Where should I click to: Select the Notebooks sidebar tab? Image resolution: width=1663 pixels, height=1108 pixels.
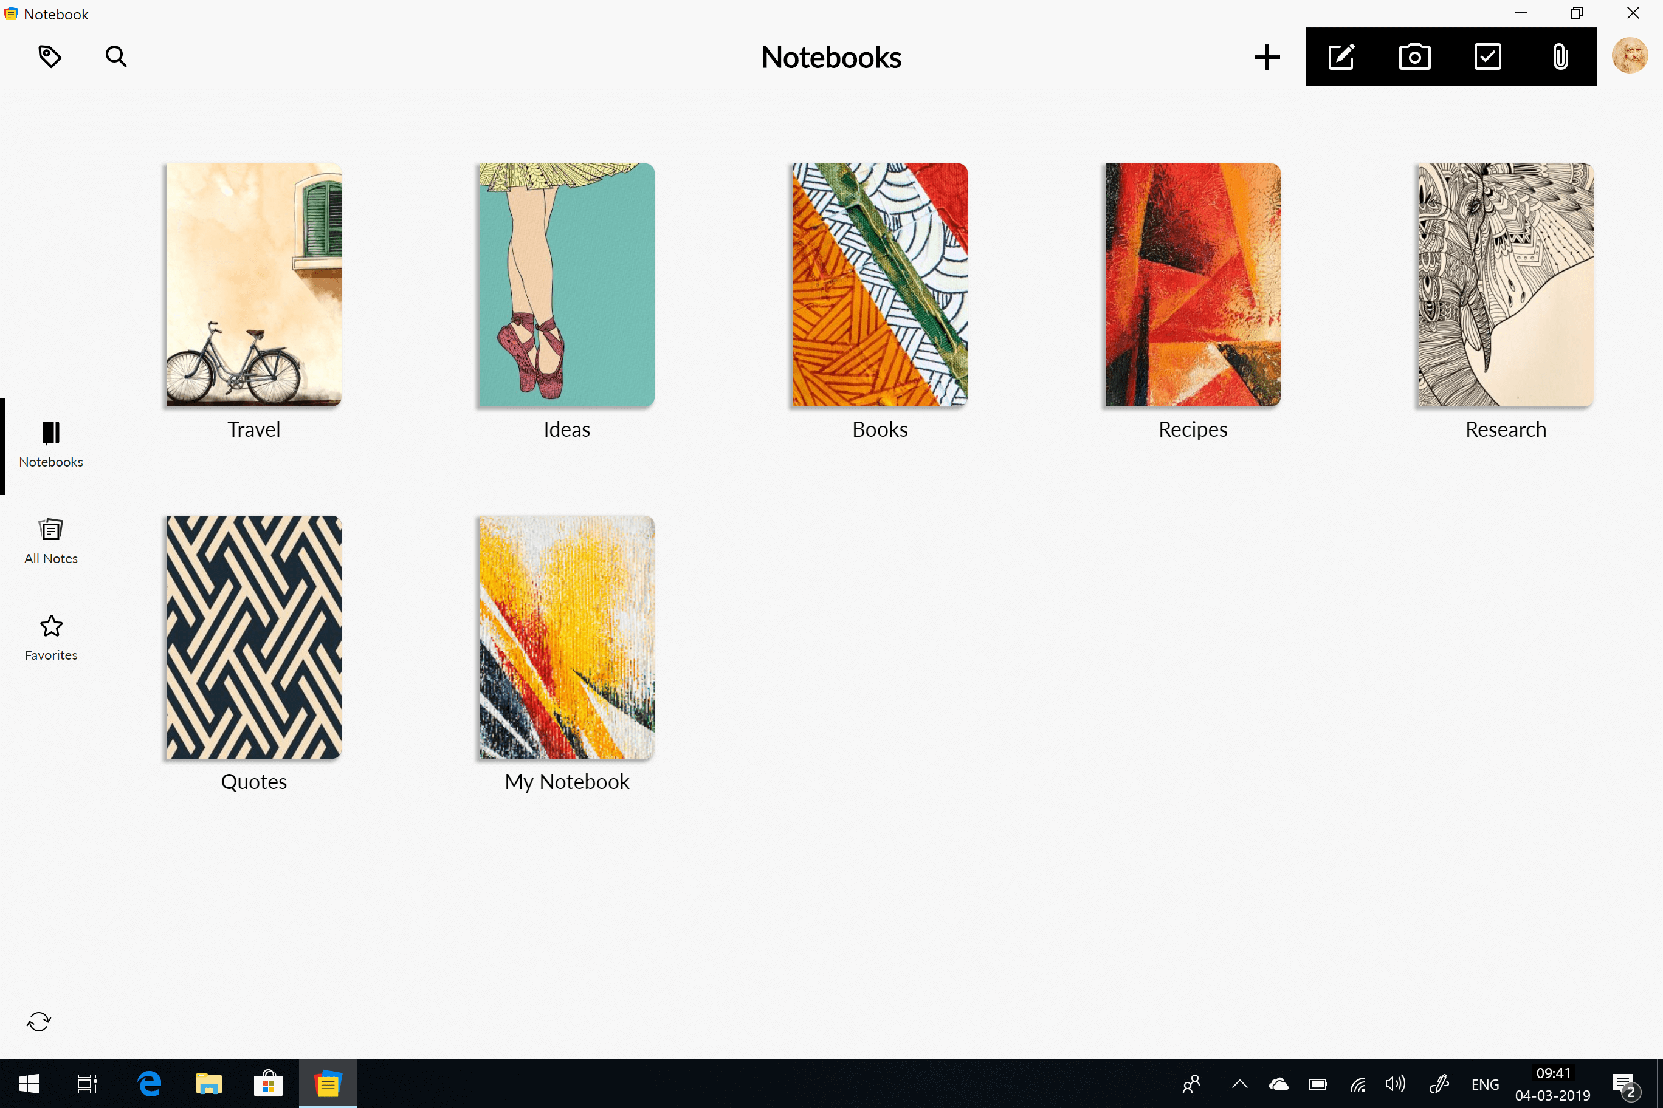click(51, 445)
